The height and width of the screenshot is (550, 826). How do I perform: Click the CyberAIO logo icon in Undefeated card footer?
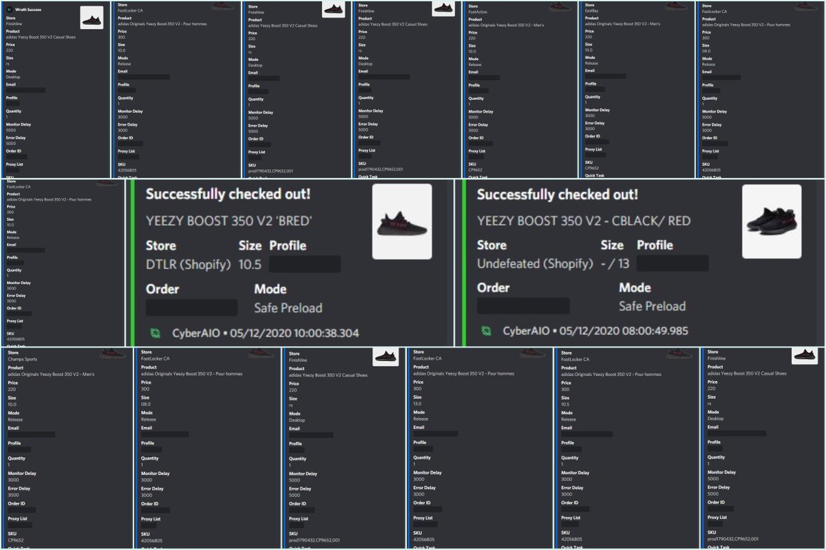[487, 331]
